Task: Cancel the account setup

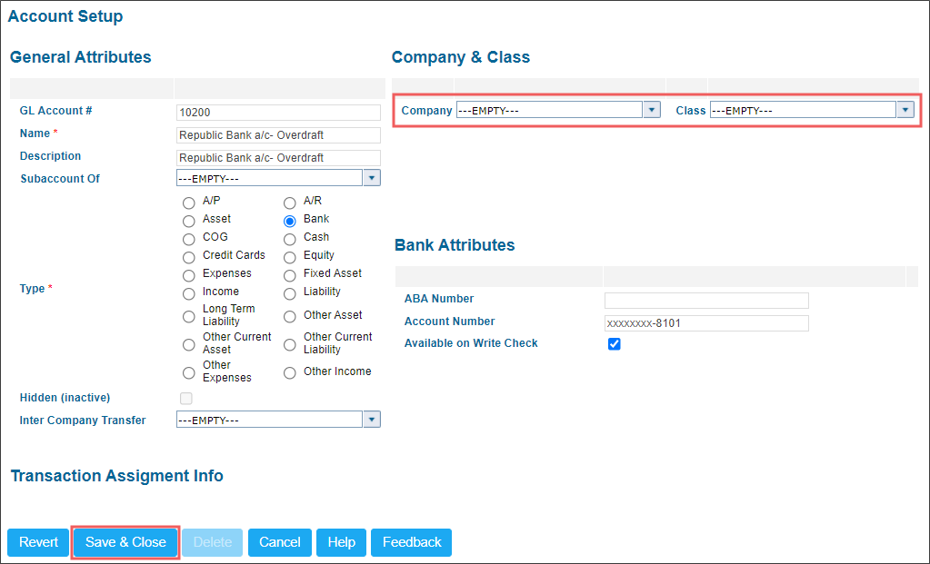Action: coord(279,542)
